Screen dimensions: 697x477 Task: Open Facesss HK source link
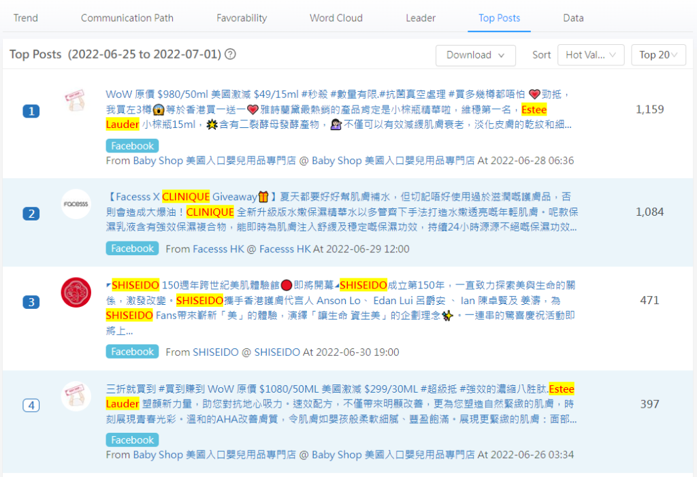[218, 249]
